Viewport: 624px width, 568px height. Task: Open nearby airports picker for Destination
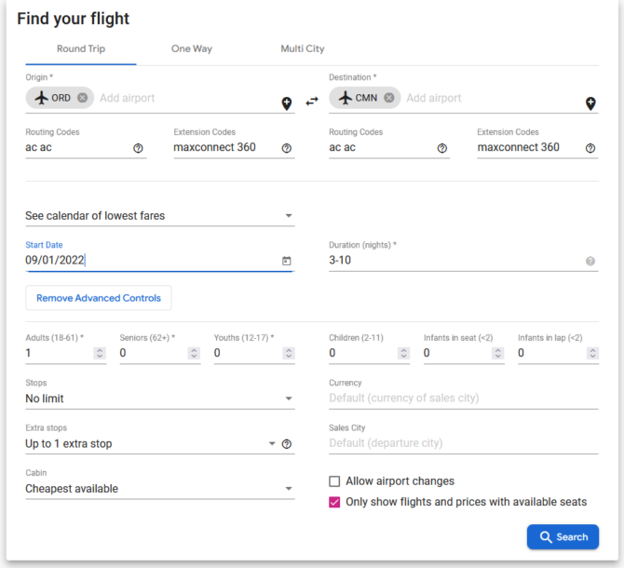pos(590,103)
